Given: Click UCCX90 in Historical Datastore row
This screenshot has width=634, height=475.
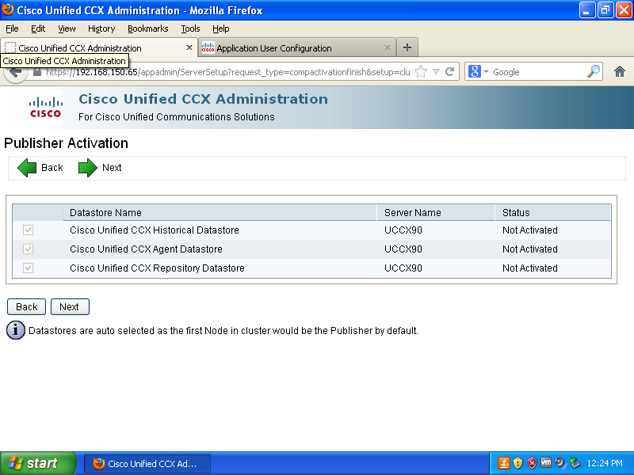Looking at the screenshot, I should pyautogui.click(x=403, y=230).
